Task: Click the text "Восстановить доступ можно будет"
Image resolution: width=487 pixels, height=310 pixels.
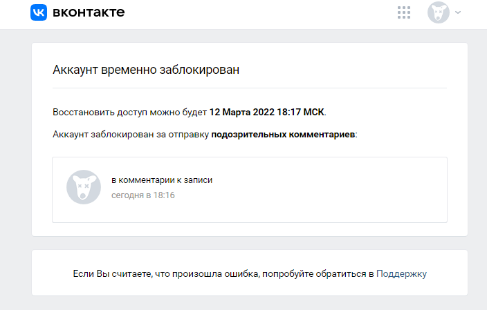Action: pyautogui.click(x=129, y=111)
